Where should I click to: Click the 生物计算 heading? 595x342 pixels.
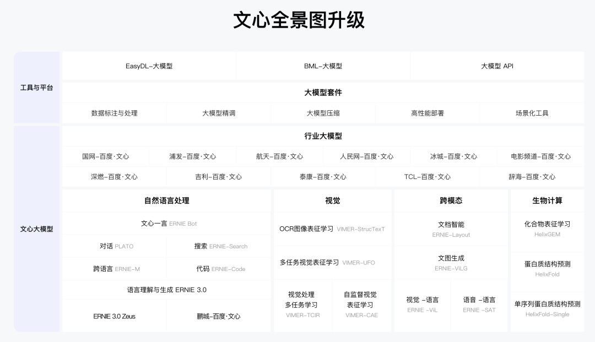coord(547,200)
